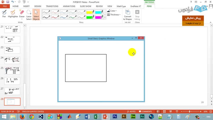Open the FILE tab

pos(5,6)
